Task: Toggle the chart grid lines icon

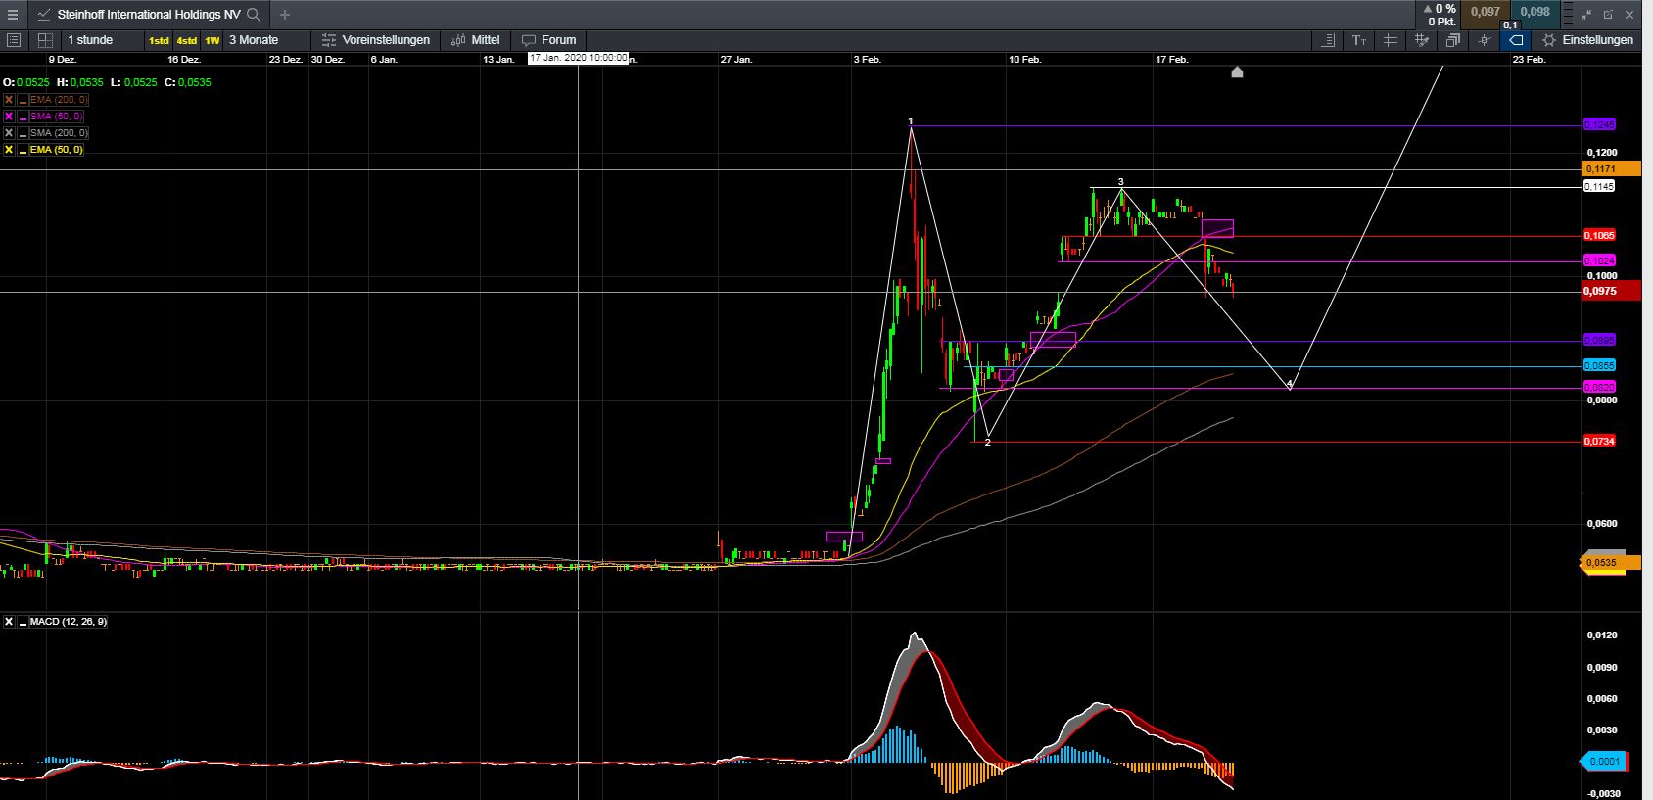Action: click(x=1391, y=40)
